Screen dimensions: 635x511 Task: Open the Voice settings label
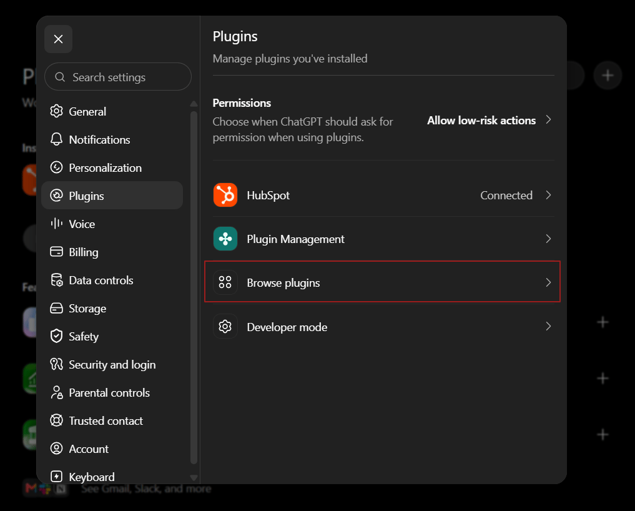pyautogui.click(x=82, y=224)
